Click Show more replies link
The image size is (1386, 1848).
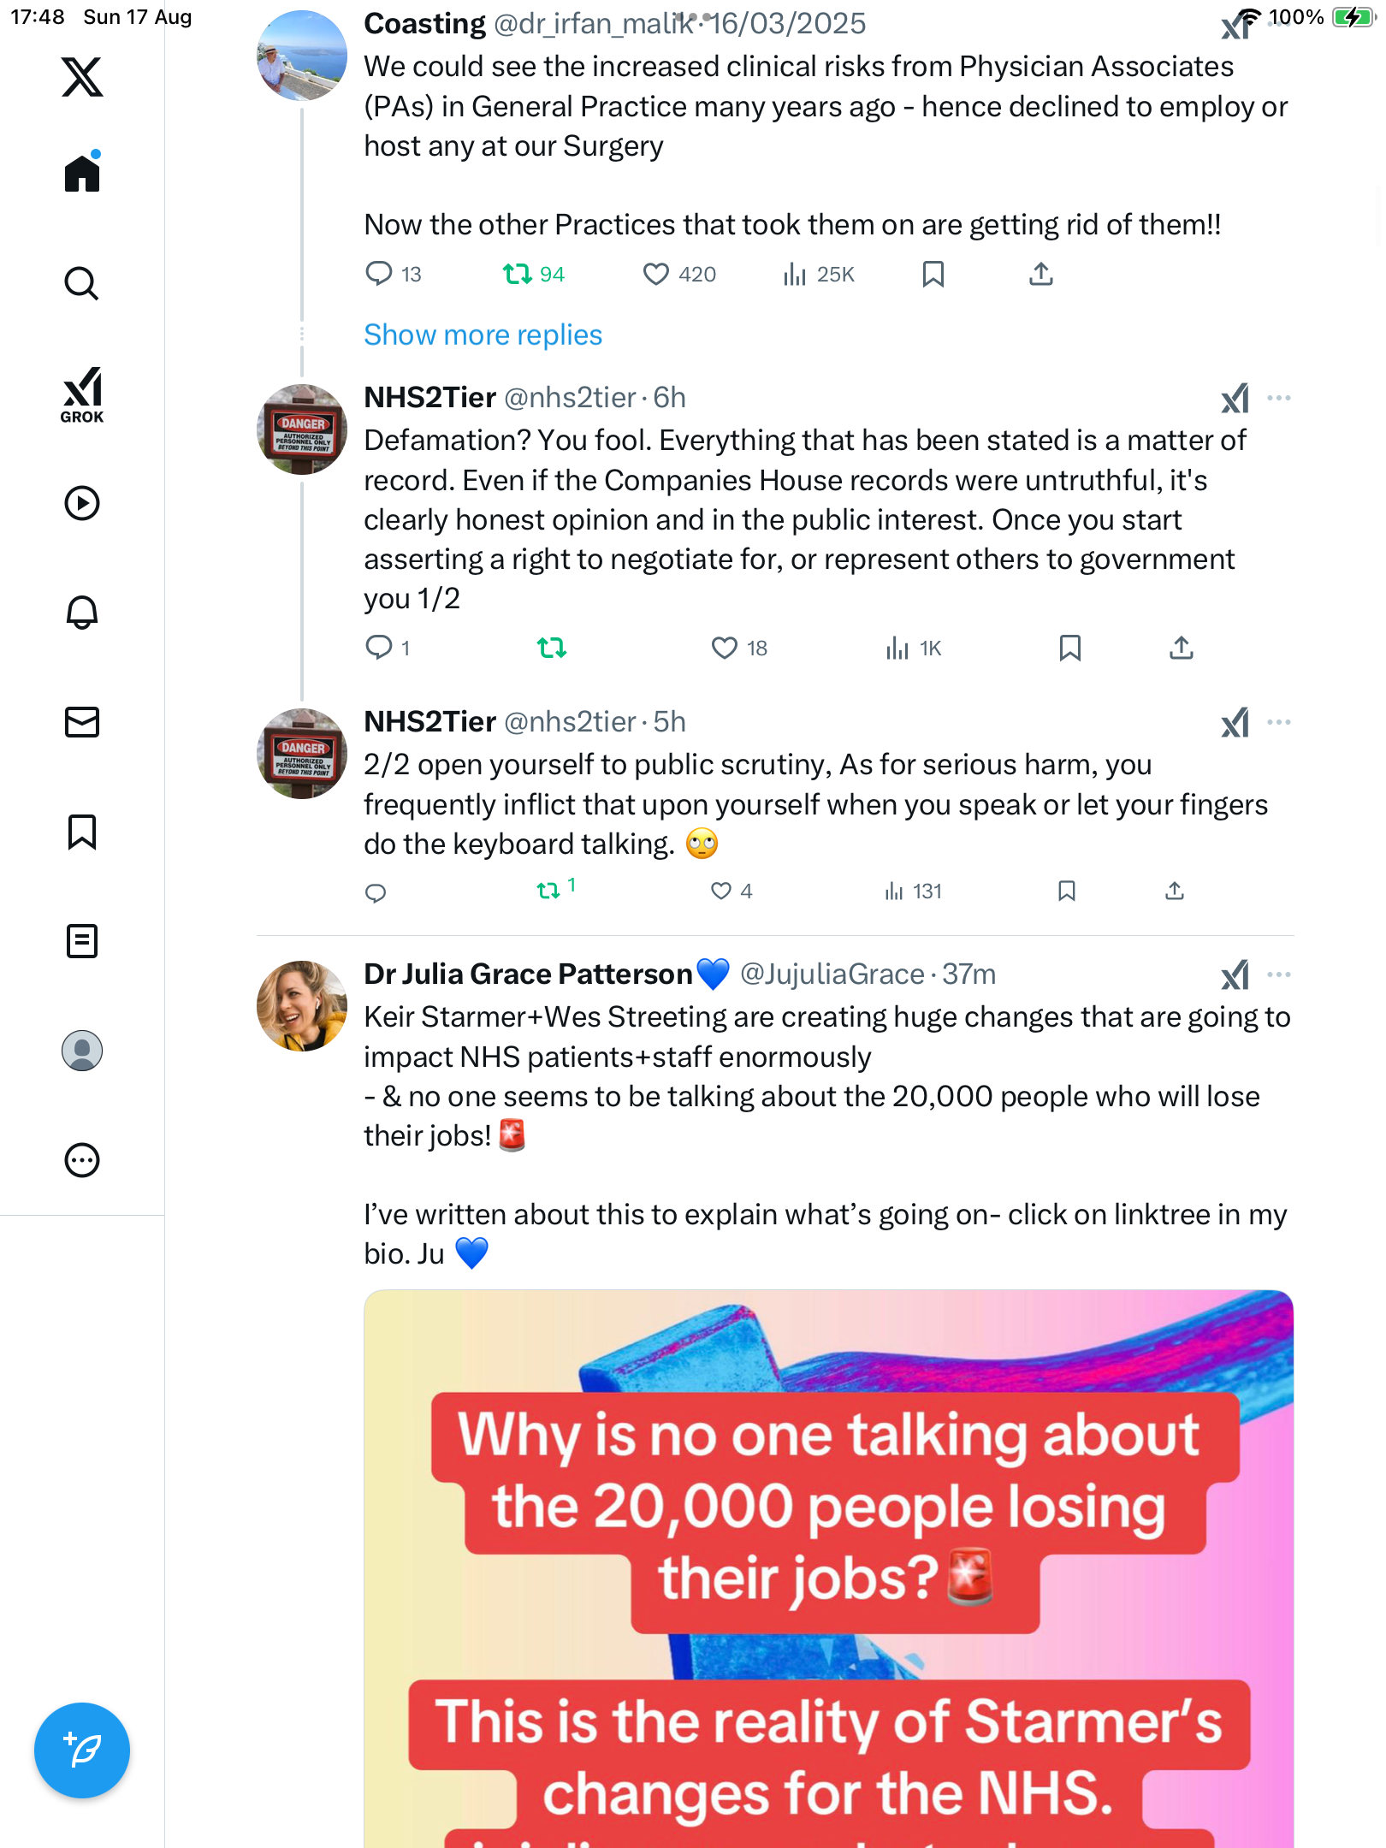[483, 335]
